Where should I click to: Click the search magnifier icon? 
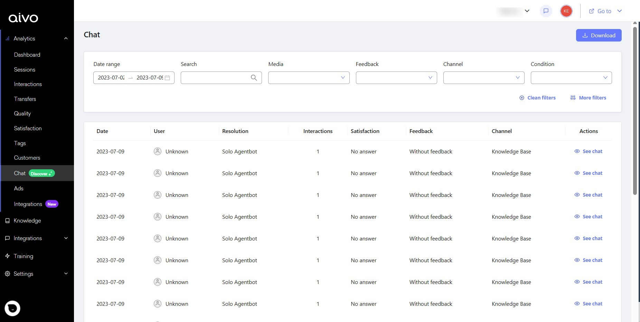click(x=254, y=78)
